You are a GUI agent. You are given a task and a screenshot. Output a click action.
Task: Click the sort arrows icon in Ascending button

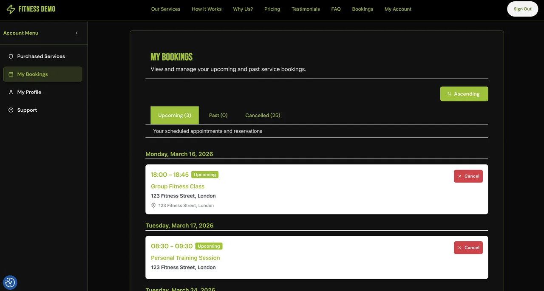pyautogui.click(x=450, y=93)
